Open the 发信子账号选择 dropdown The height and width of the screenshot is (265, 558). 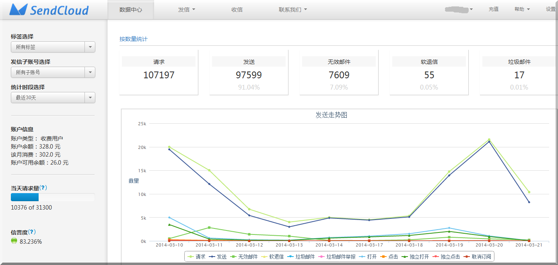53,72
